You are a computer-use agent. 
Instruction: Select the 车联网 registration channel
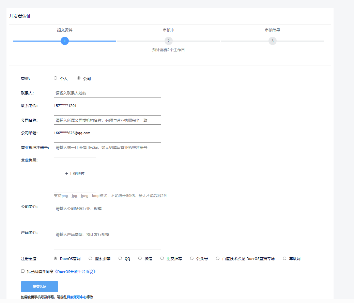click(x=284, y=258)
